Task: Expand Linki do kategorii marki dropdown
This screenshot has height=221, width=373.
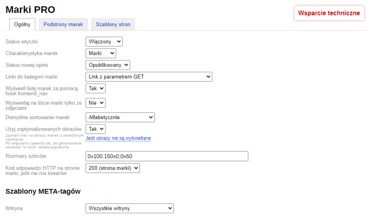Action: (x=149, y=76)
